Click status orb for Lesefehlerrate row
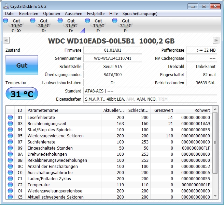The width and height of the screenshot is (224, 205). 10,117
